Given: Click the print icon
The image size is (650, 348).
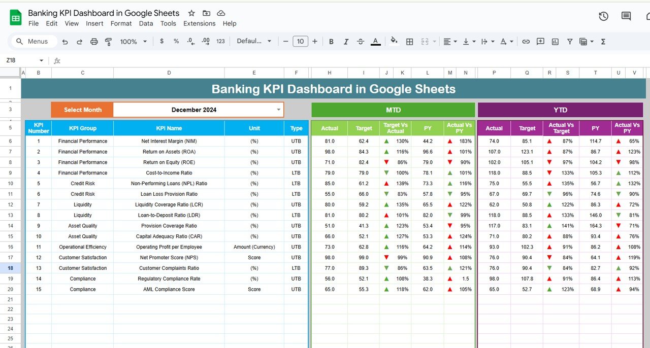Looking at the screenshot, I should 94,42.
